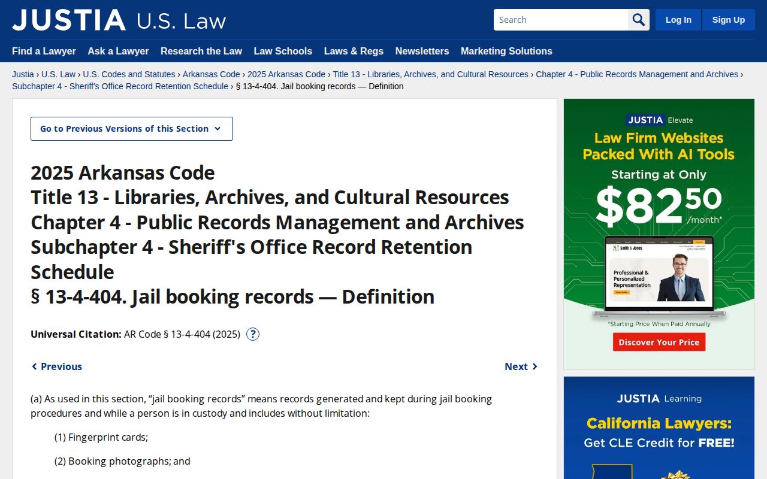This screenshot has width=767, height=479.
Task: Go to Next section link
Action: (x=521, y=366)
